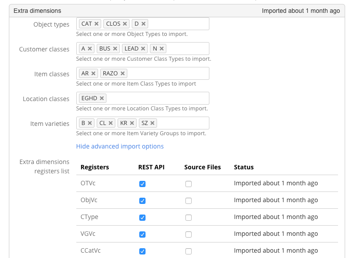Uncheck REST API for OTVc register

click(x=142, y=184)
